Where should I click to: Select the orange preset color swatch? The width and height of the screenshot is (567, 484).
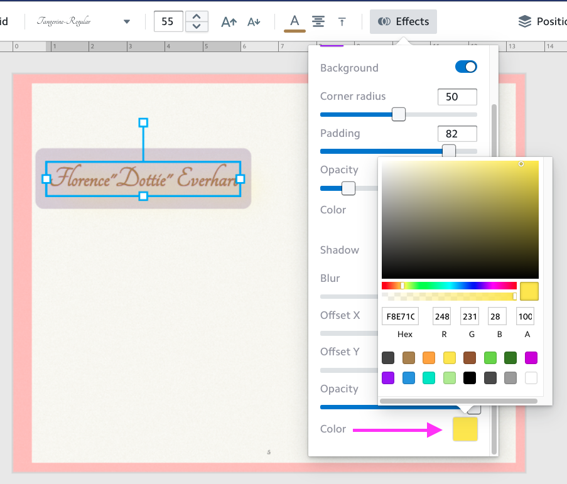[x=429, y=358]
